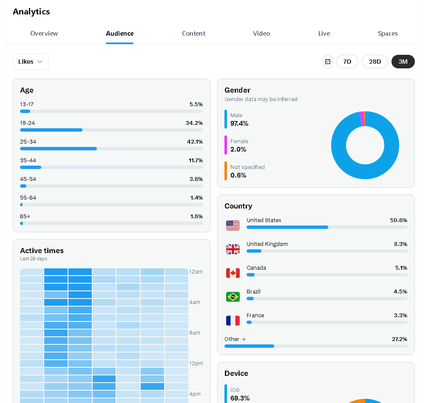Screen dimensions: 434x403
Task: Click the Canada flag icon
Action: [x=233, y=273]
